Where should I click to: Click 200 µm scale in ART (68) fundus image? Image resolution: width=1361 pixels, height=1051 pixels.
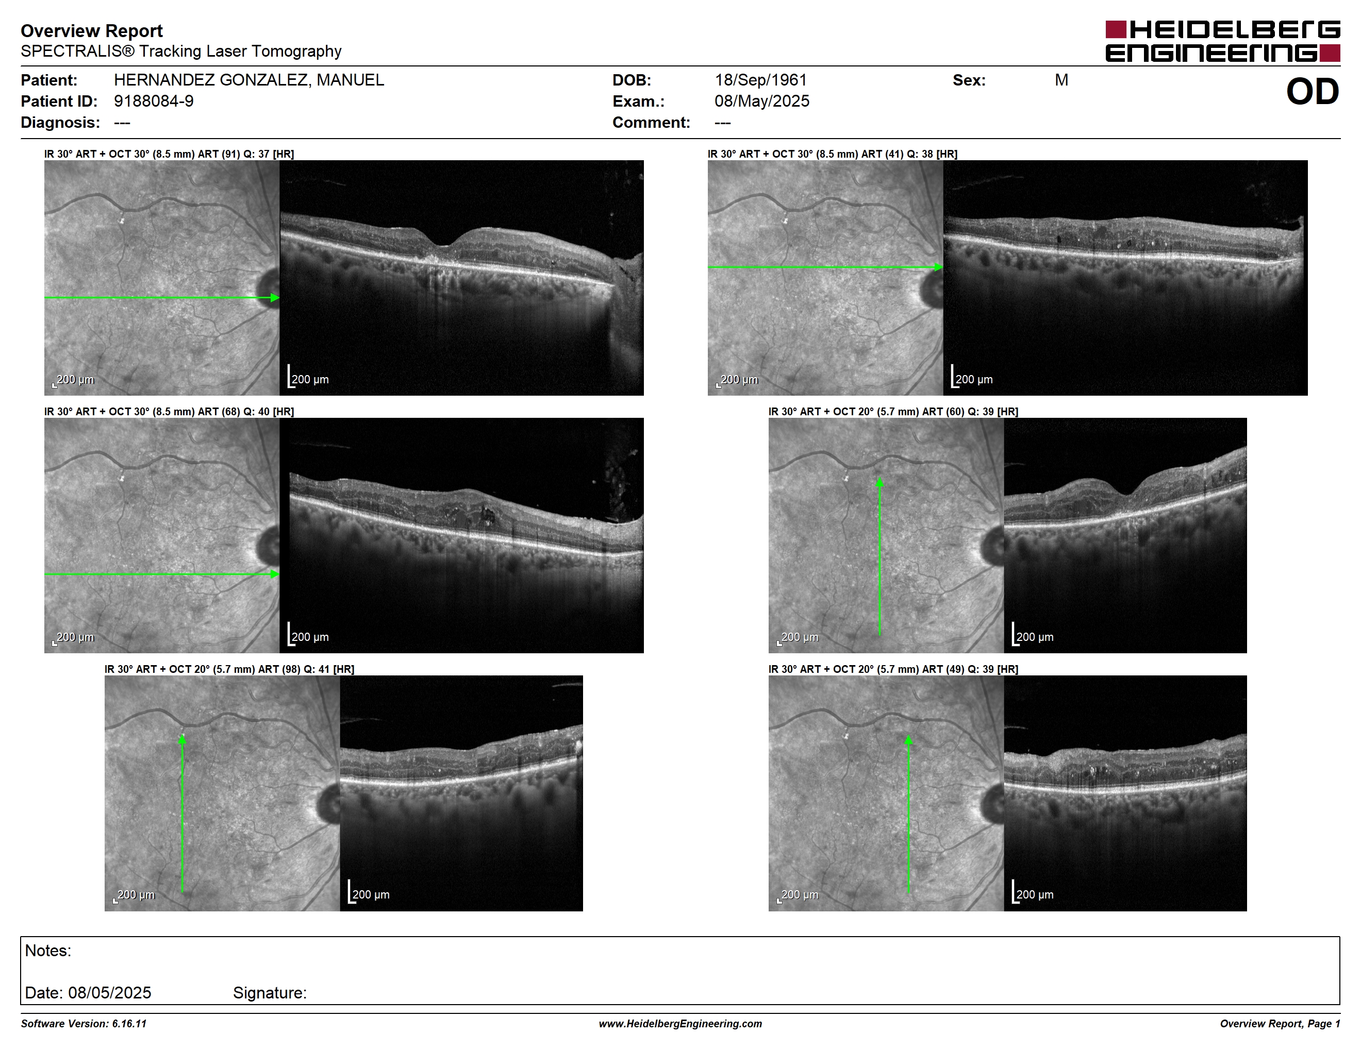[73, 638]
